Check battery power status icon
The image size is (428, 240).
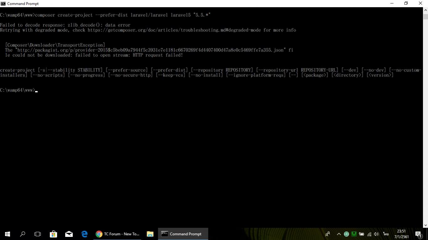361,234
